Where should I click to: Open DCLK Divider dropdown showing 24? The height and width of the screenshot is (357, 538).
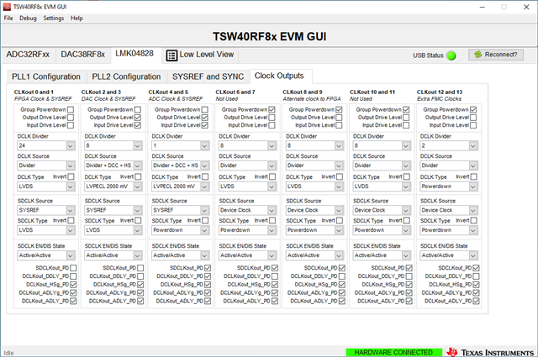click(46, 146)
